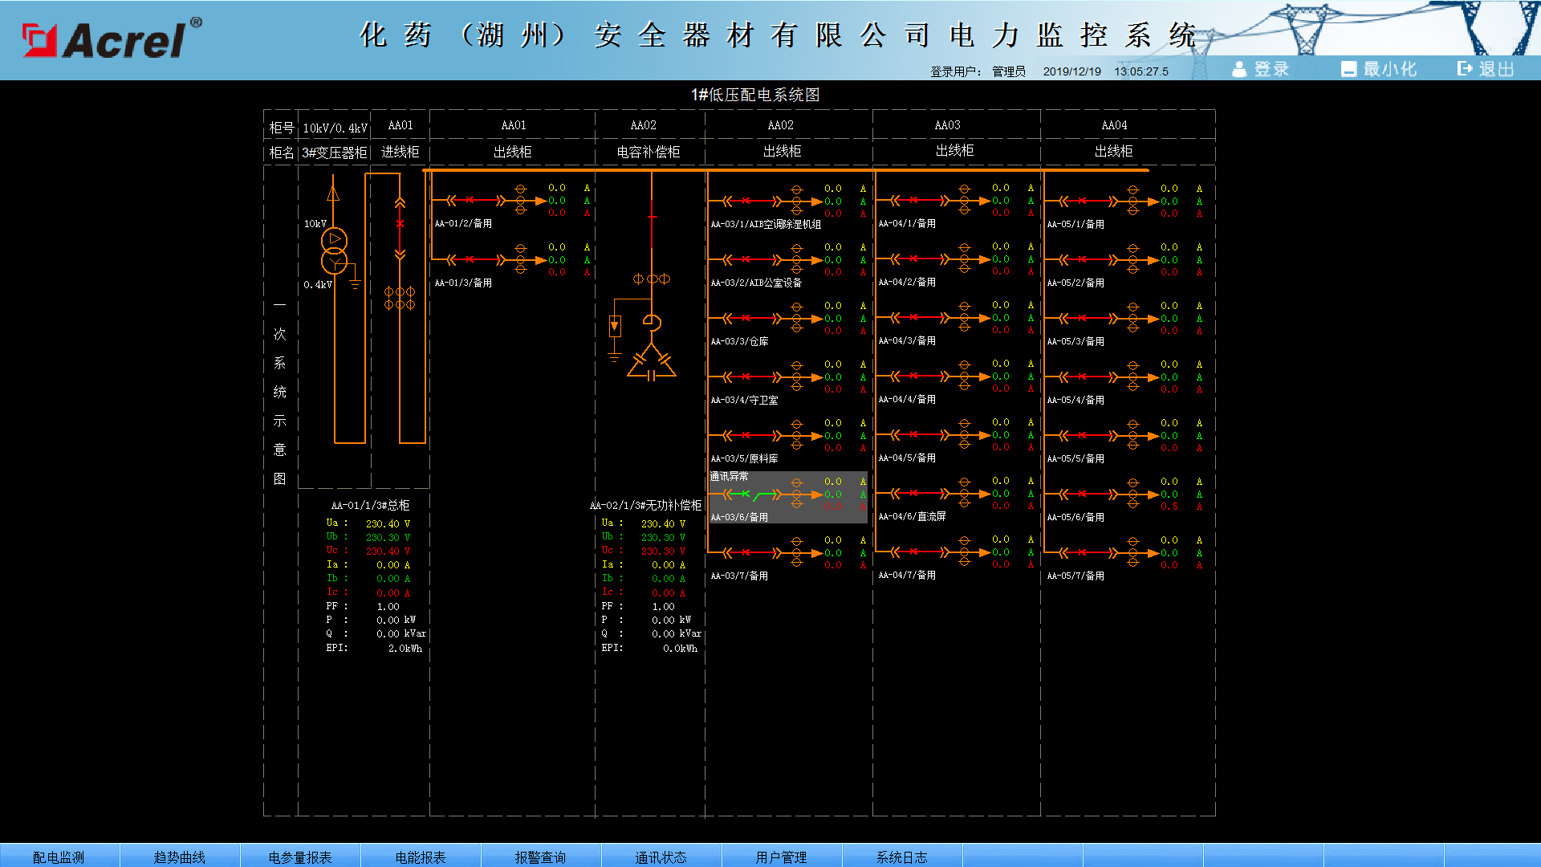Screen dimensions: 1541x867
Task: Click the exit icon labeled 退出
Action: 1465,69
